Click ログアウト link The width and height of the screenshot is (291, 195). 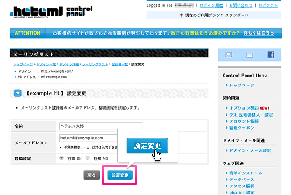point(268,5)
